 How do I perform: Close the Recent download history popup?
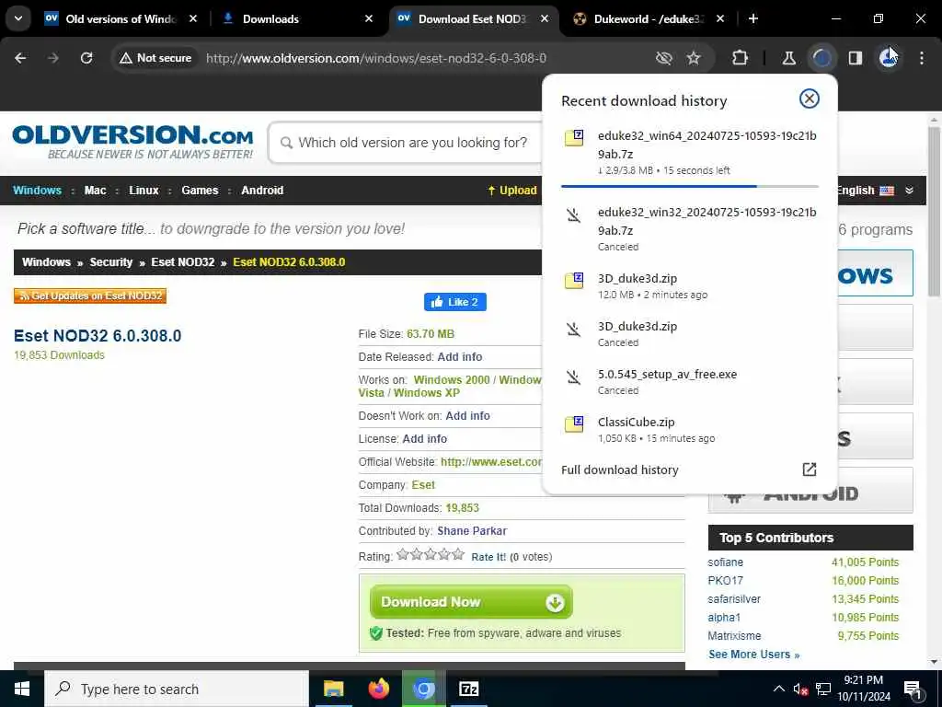point(810,99)
